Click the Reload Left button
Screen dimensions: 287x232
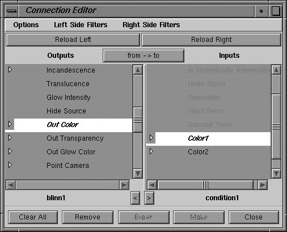(73, 40)
